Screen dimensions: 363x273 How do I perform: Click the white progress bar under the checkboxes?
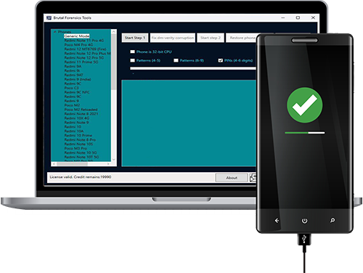coord(193,68)
